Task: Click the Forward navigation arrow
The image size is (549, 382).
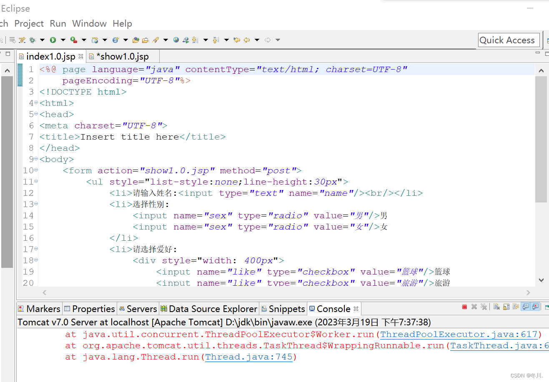Action: tap(268, 40)
